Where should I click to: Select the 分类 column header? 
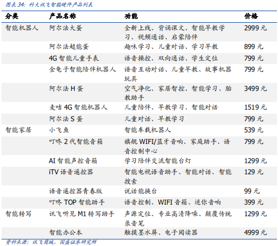coord(12,16)
